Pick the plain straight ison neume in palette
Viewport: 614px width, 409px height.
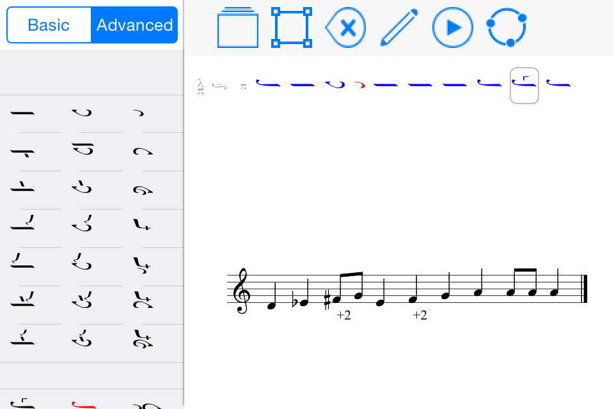pyautogui.click(x=23, y=113)
